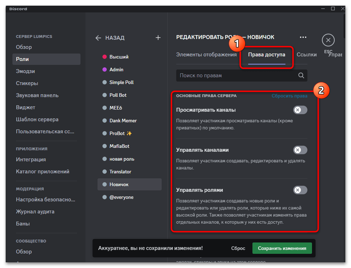The height and width of the screenshot is (268, 351).
Task: Select the Высший role with red dot
Action: click(119, 57)
